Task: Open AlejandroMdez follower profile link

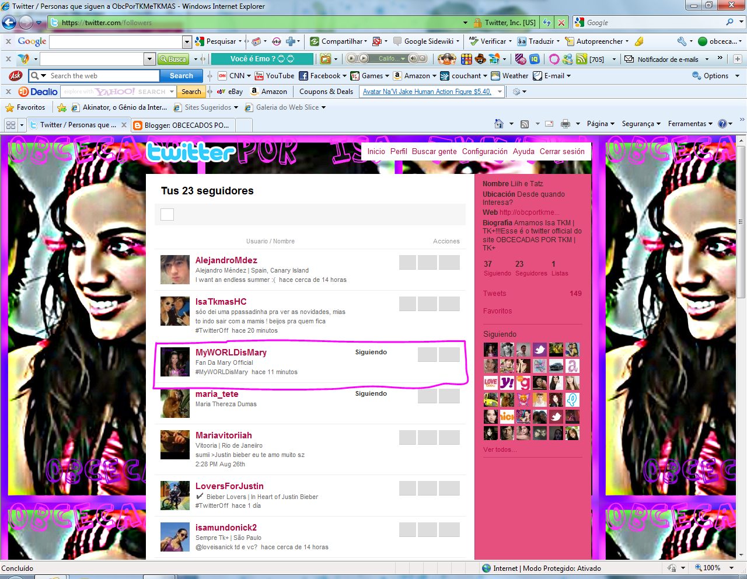Action: click(x=226, y=260)
